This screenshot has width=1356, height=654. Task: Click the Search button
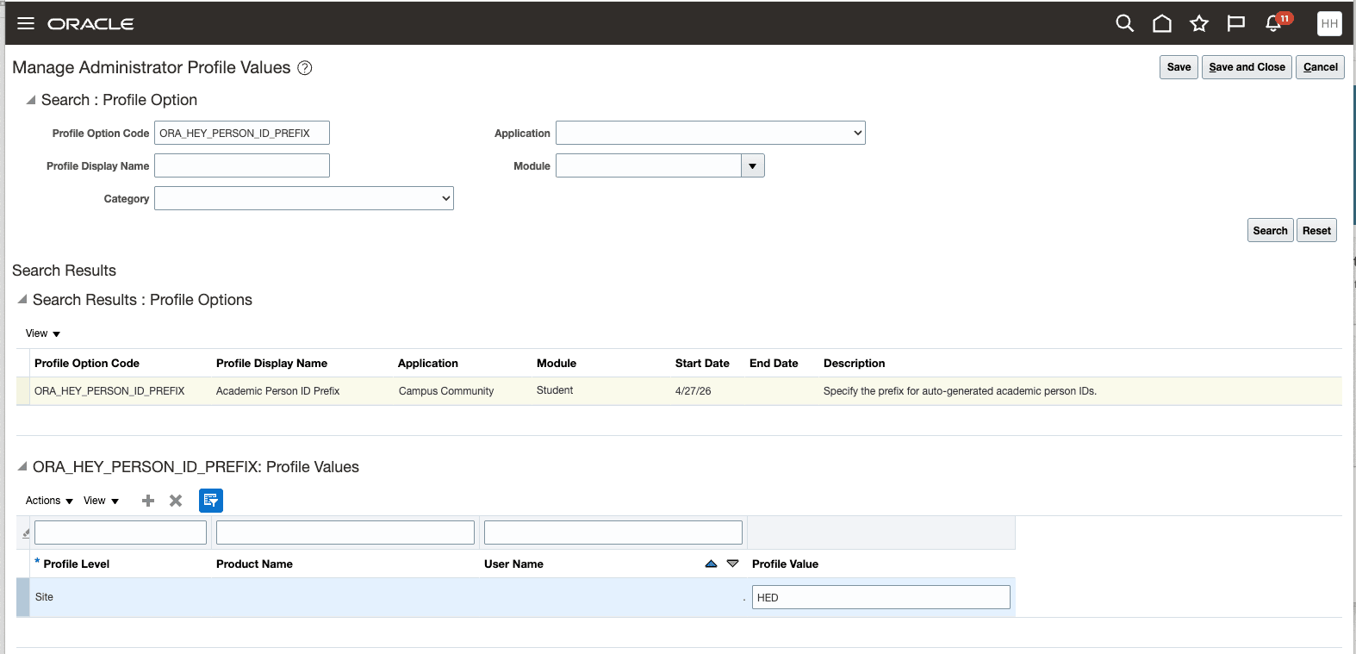point(1270,230)
